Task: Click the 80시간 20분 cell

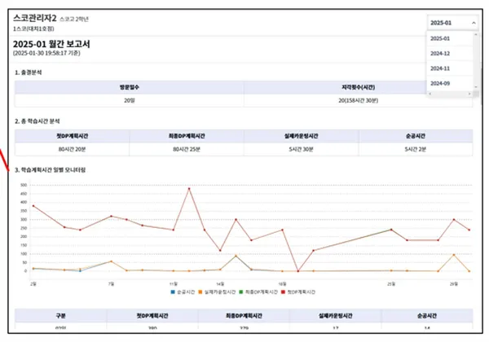Action: (x=72, y=150)
